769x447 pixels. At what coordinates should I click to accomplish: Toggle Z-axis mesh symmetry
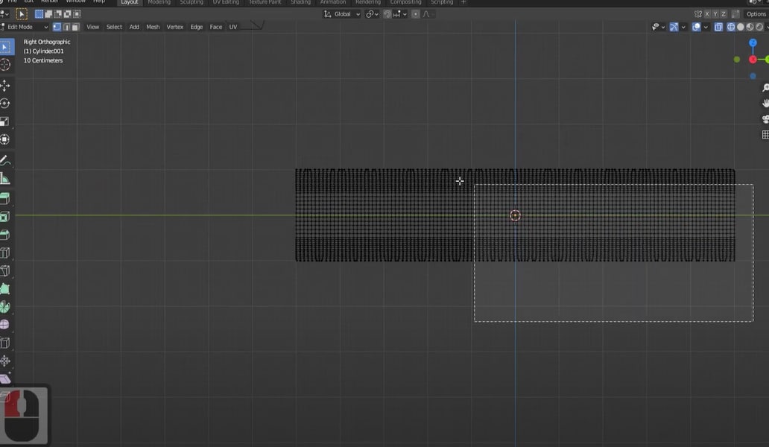tap(723, 14)
